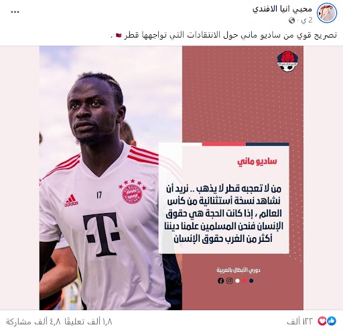Click the red dot in the graphic
The height and width of the screenshot is (331, 343).
[x=245, y=281]
